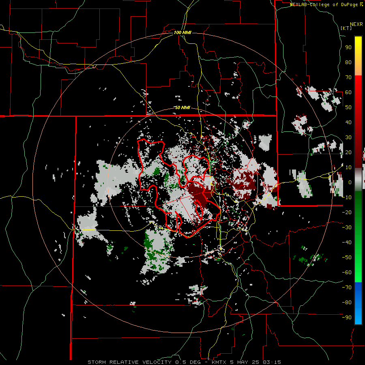
Task: Click the gray zero-velocity segment of the scale
Action: pyautogui.click(x=358, y=180)
